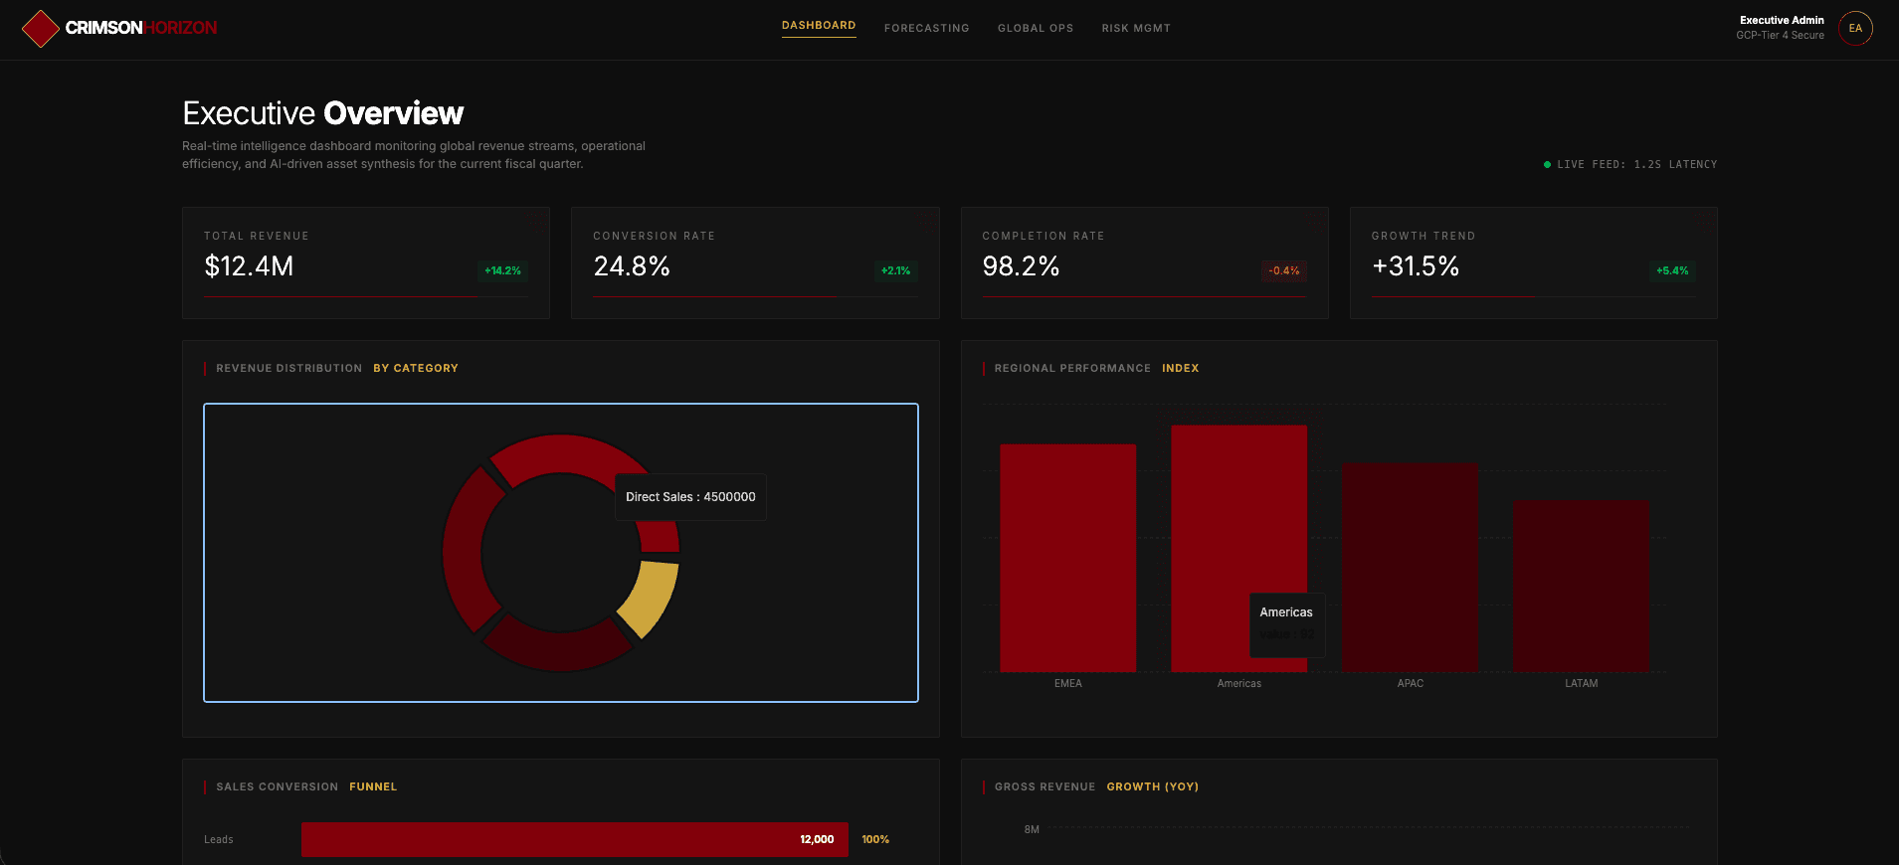Go to the Global Ops tab
This screenshot has width=1899, height=865.
click(x=1036, y=29)
